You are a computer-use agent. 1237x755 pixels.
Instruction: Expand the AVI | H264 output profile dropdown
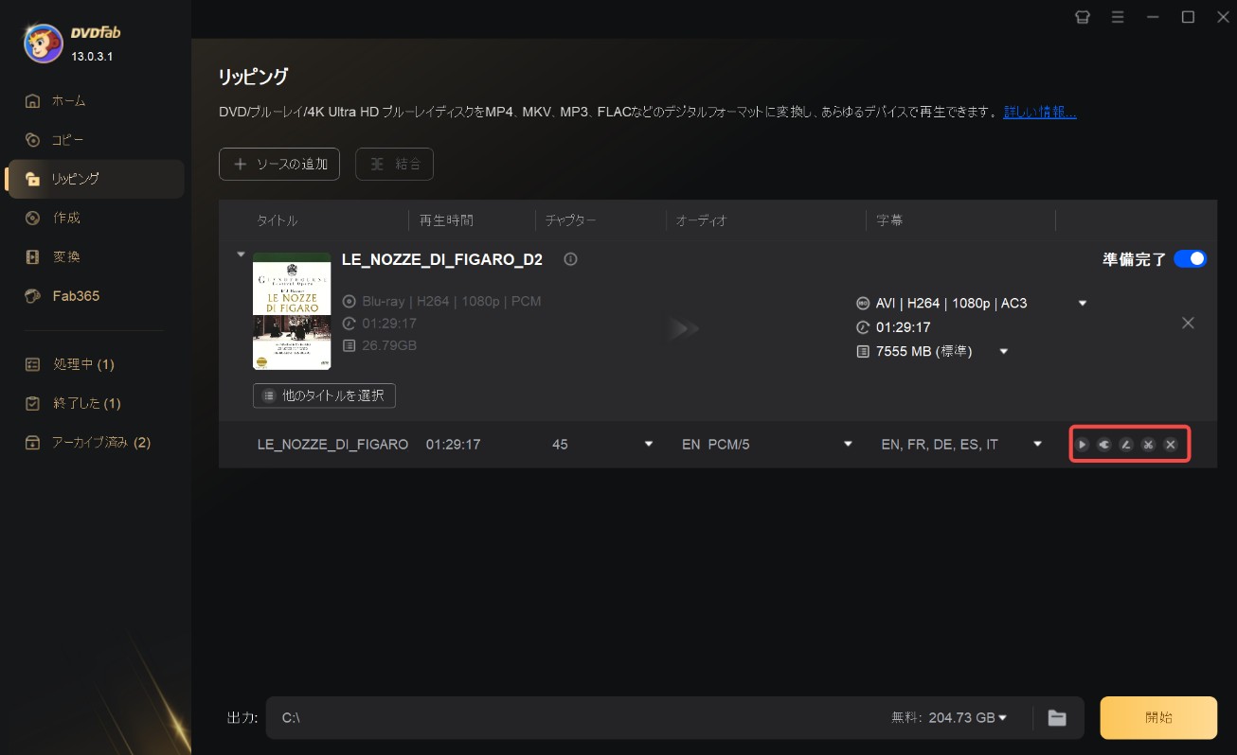pyautogui.click(x=1083, y=304)
